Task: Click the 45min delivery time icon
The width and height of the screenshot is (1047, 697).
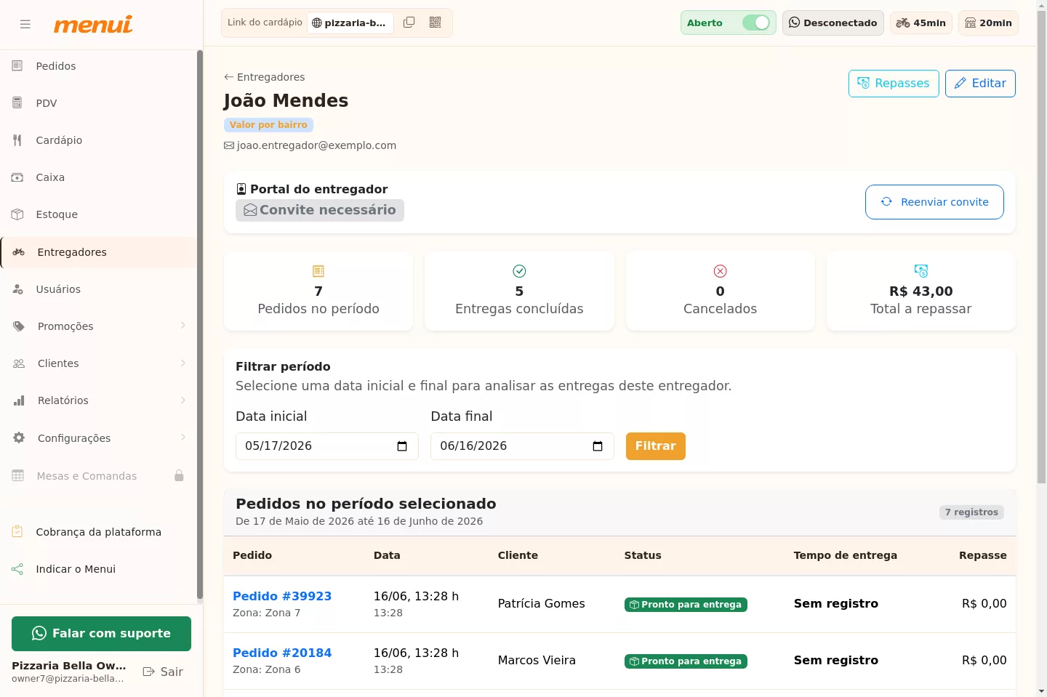Action: tap(903, 23)
